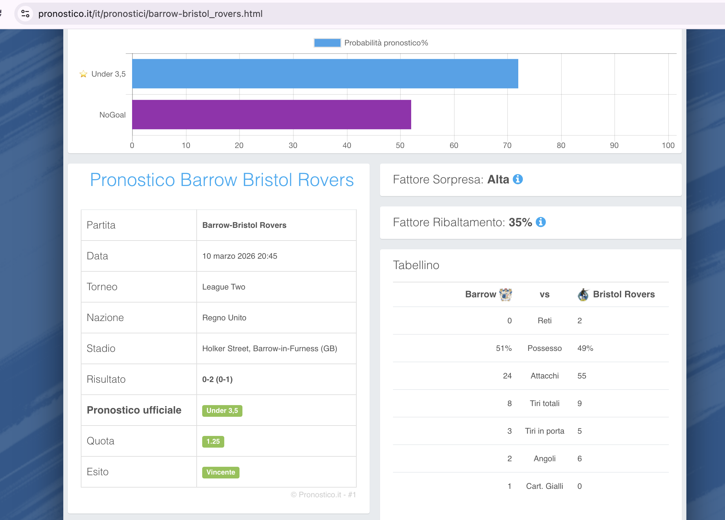Image resolution: width=725 pixels, height=520 pixels.
Task: Click the NoGoal axis label
Action: pos(112,115)
